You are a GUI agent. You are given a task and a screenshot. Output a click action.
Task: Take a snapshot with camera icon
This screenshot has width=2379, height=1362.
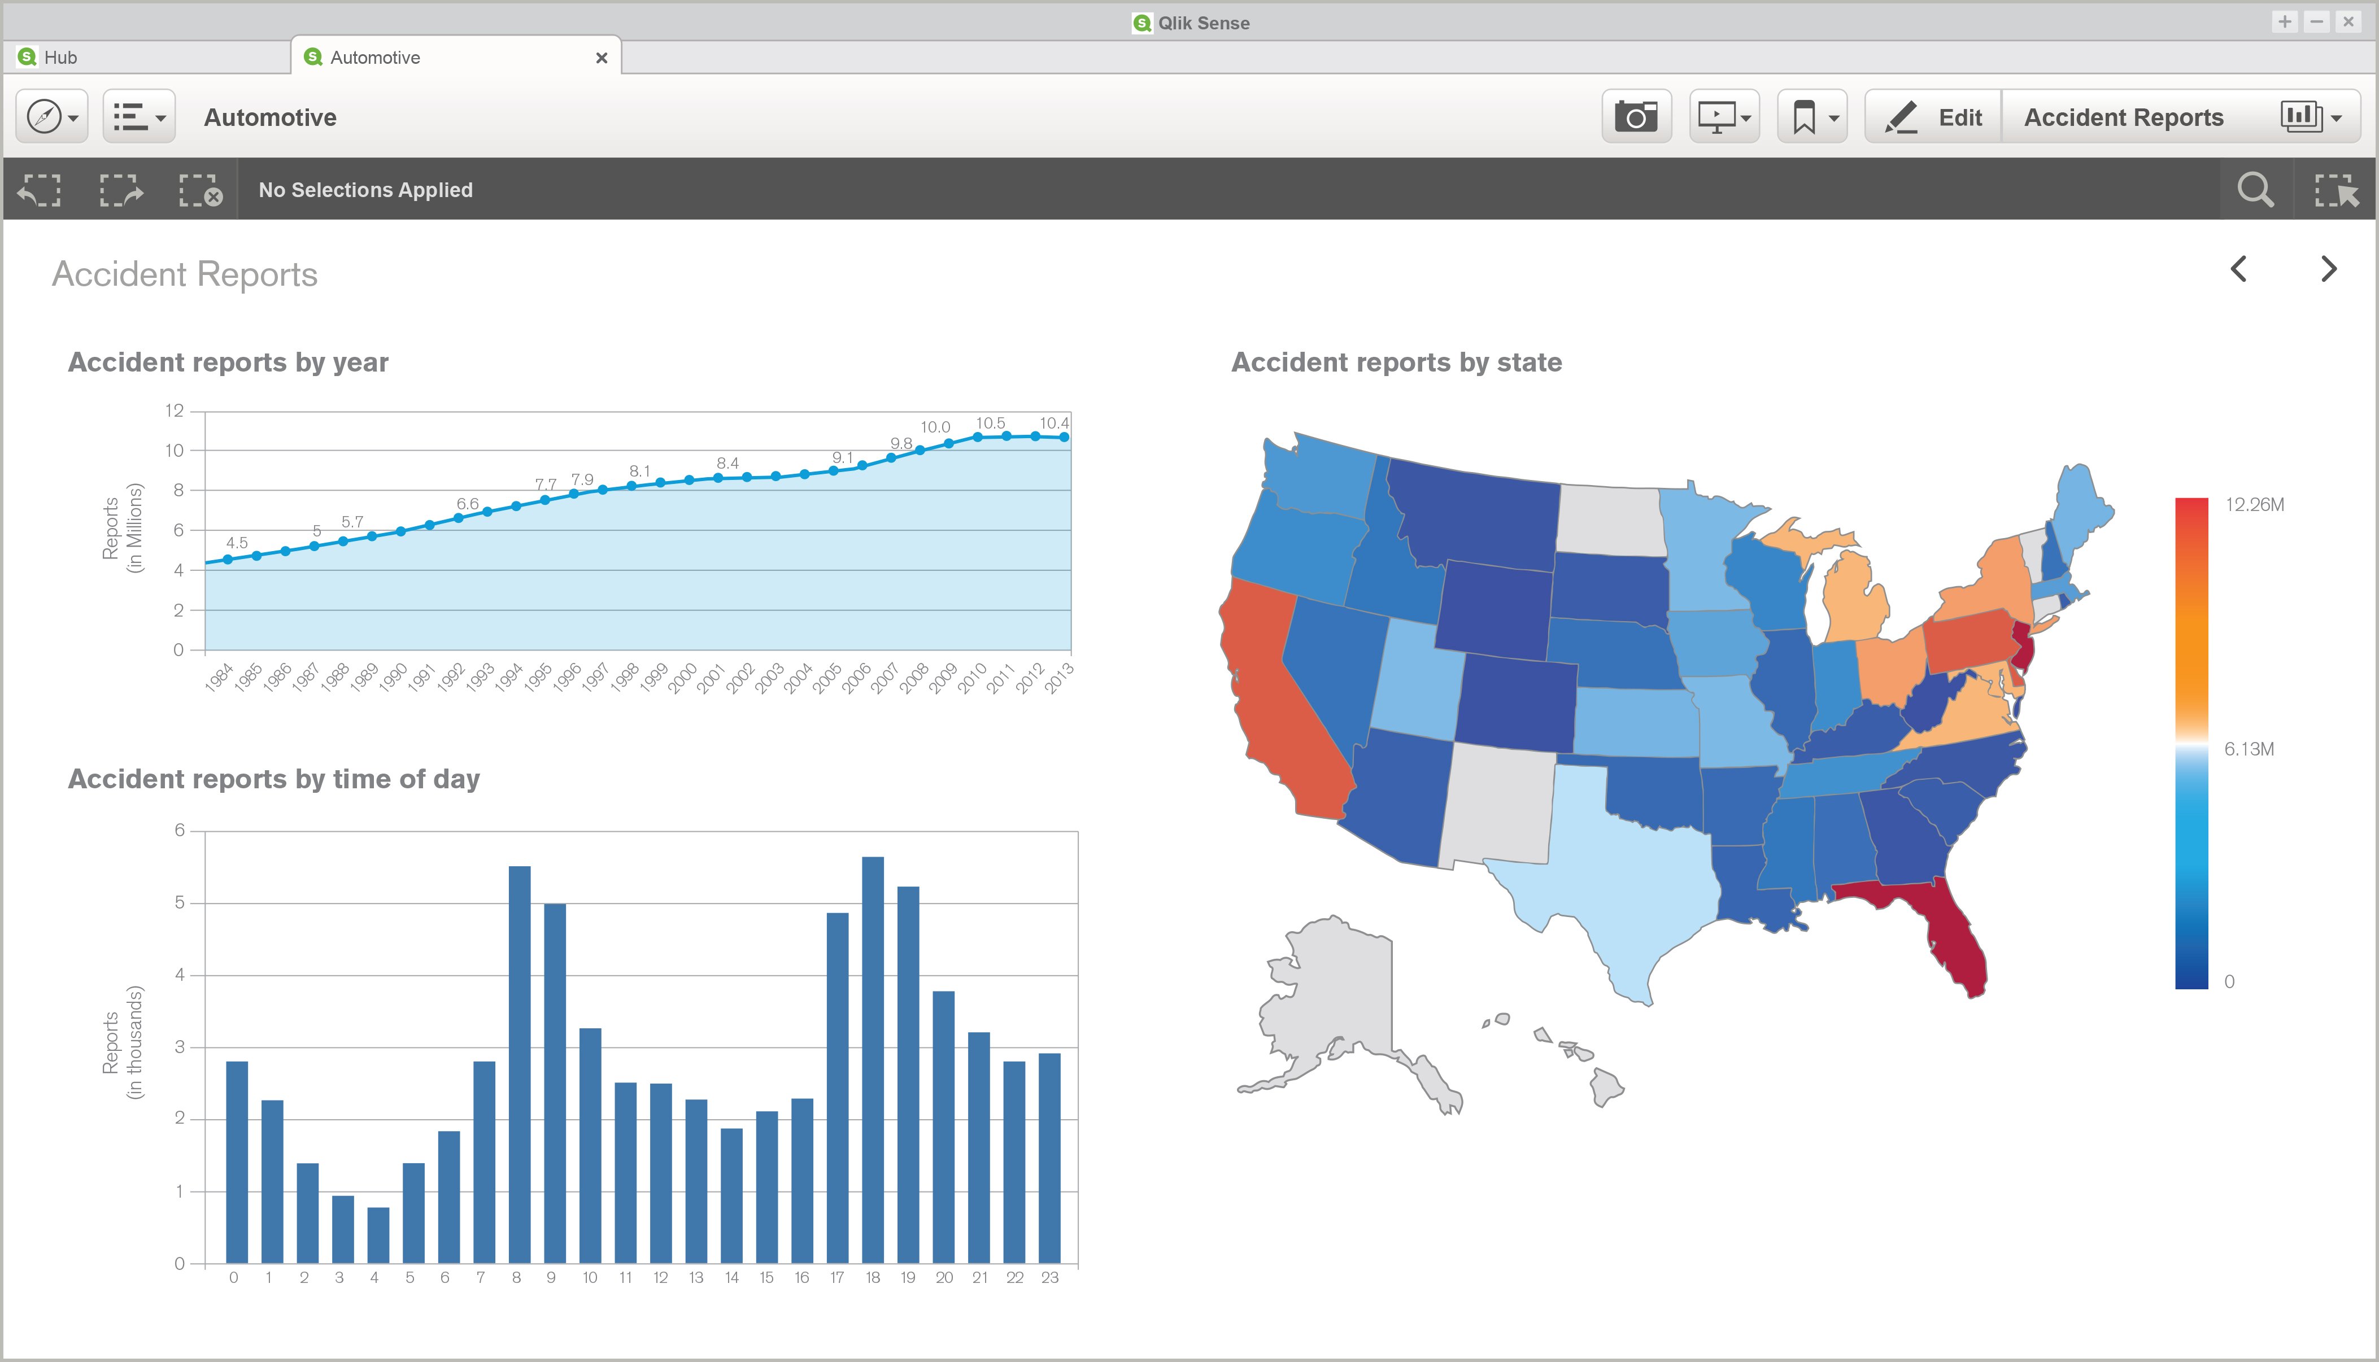point(1635,117)
